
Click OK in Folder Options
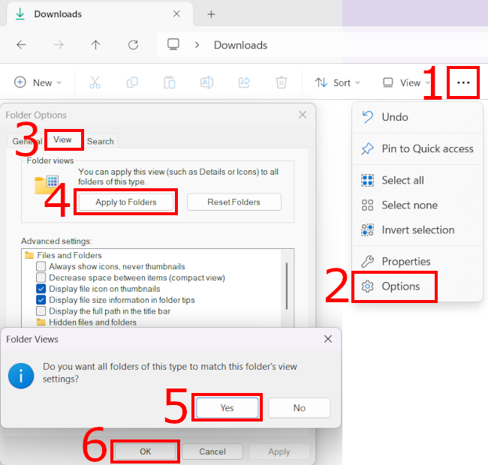(146, 451)
